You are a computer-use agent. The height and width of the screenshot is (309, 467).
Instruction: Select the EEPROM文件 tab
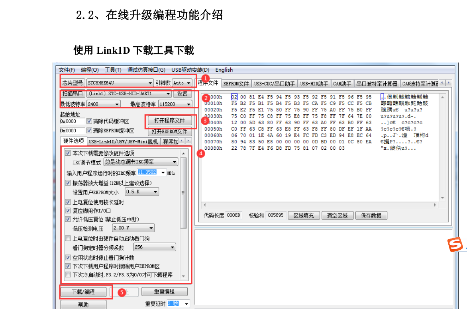coord(236,84)
